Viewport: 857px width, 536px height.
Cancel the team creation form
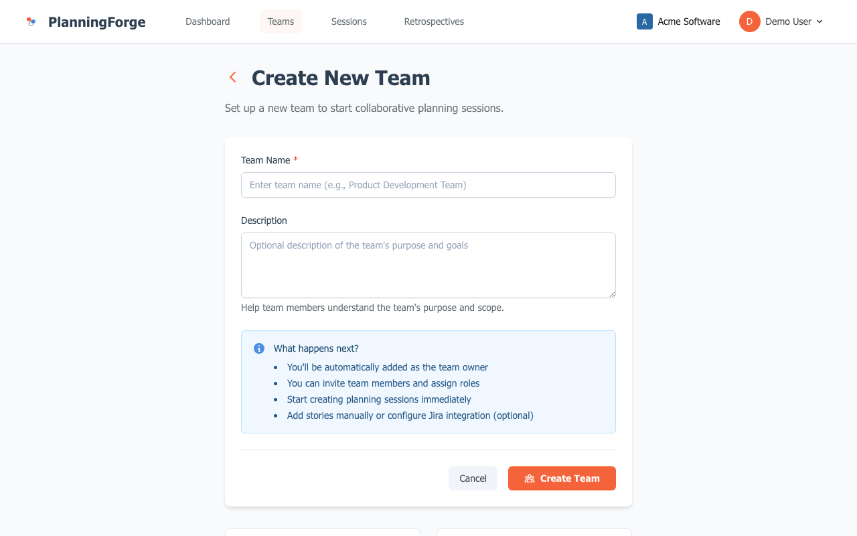pos(473,478)
